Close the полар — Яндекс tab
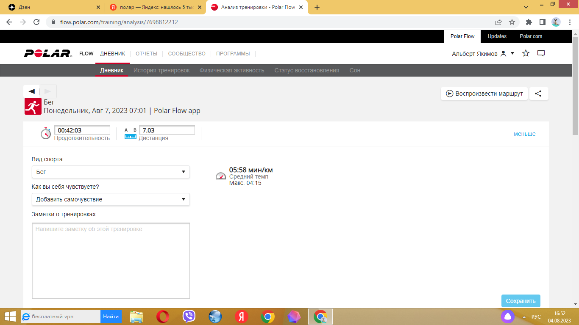This screenshot has height=325, width=579. (199, 7)
